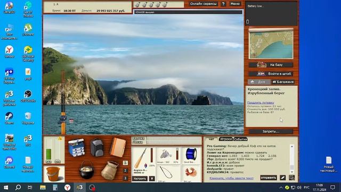
Task: Click the chat text input prompt
Action: pyautogui.click(x=231, y=178)
